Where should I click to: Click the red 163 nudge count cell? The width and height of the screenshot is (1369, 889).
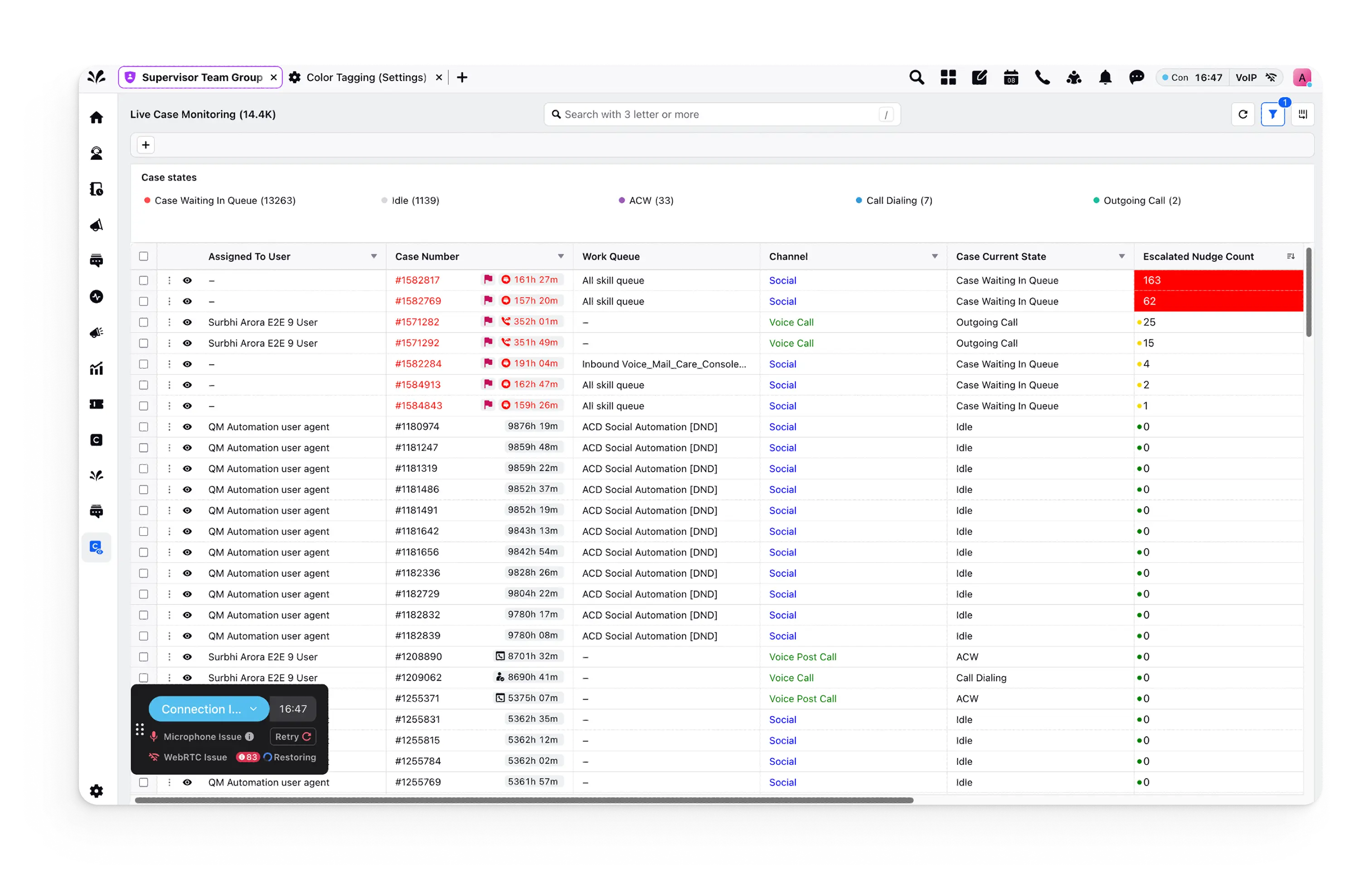(1218, 280)
